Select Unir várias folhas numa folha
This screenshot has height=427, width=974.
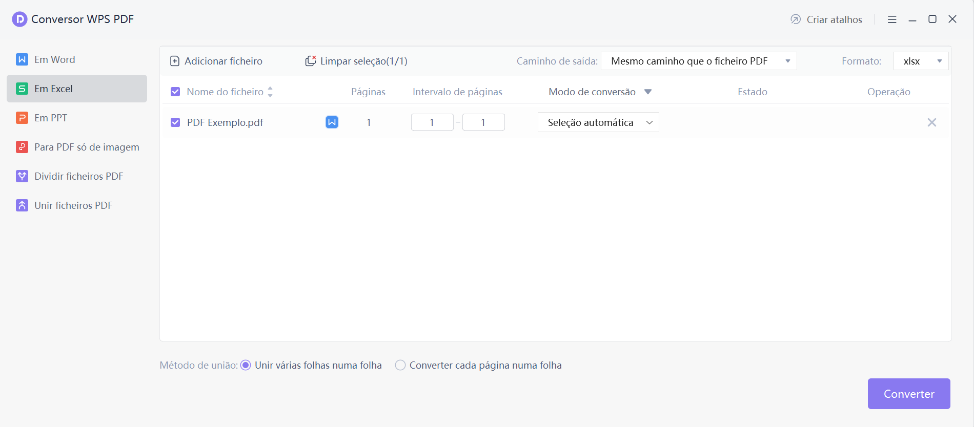(246, 365)
